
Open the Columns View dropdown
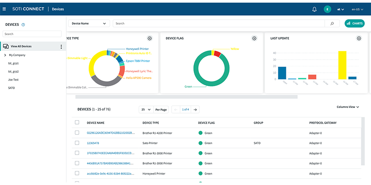pos(348,107)
